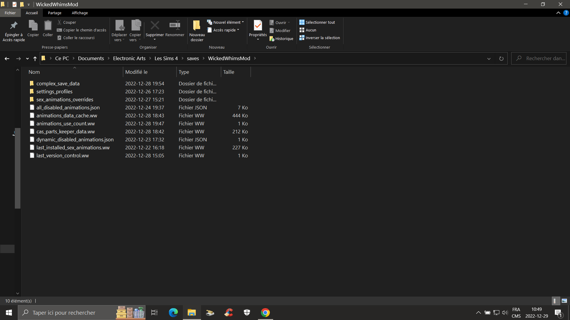The width and height of the screenshot is (570, 320).
Task: Open recent locations dropdown arrow
Action: pos(27,59)
